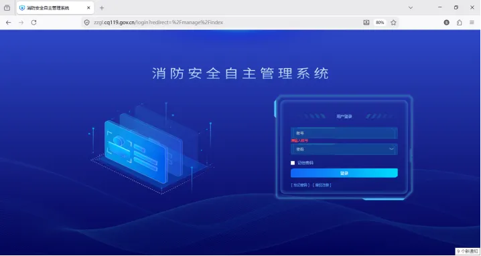Open the 单位注册 registration link
This screenshot has width=481, height=256.
pos(322,185)
